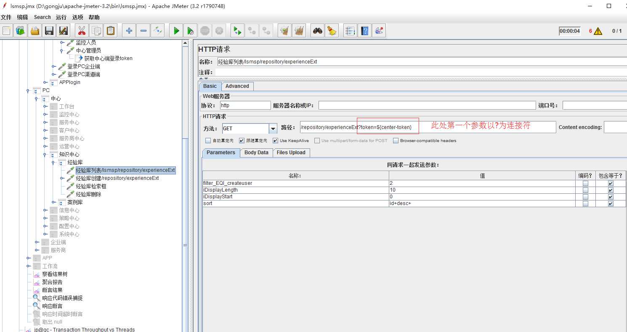627x332 pixels.
Task: Select 经验库删除 request in tree
Action: 88,195
